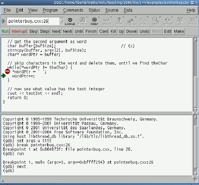Click console pane scrollbar up arrow
This screenshot has width=199, height=185.
pos(196,117)
